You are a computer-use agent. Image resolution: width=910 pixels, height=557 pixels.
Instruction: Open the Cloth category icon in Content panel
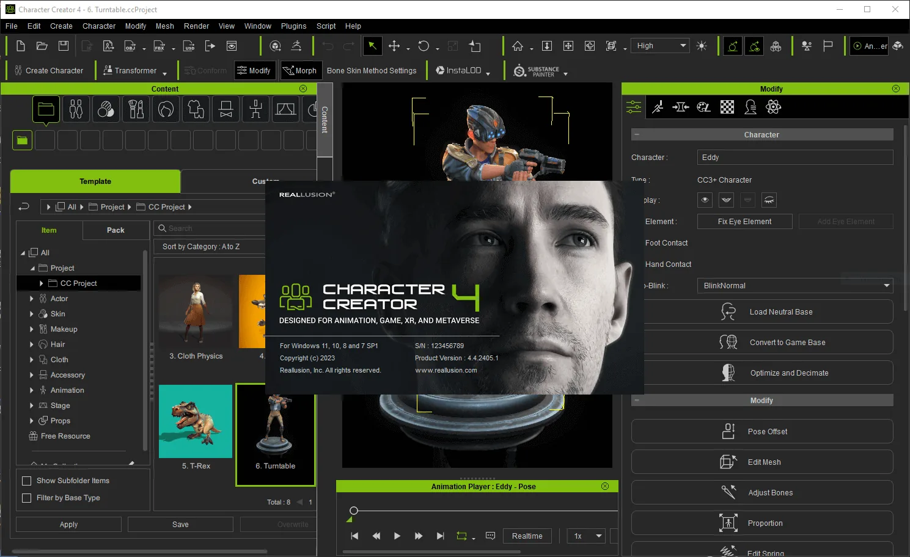point(196,109)
